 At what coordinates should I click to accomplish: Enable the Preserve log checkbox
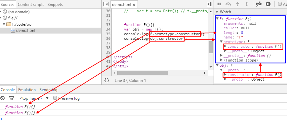point(55,98)
